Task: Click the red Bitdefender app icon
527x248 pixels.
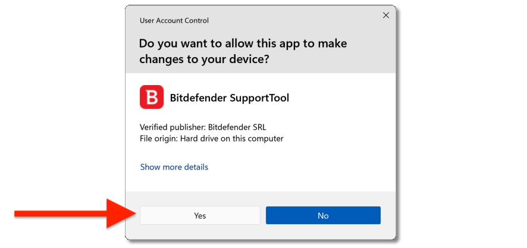Action: [151, 97]
